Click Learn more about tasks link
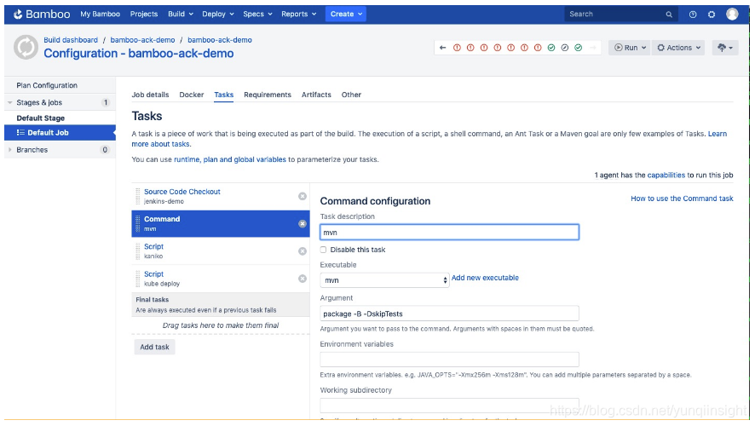The width and height of the screenshot is (755, 426). 718,134
